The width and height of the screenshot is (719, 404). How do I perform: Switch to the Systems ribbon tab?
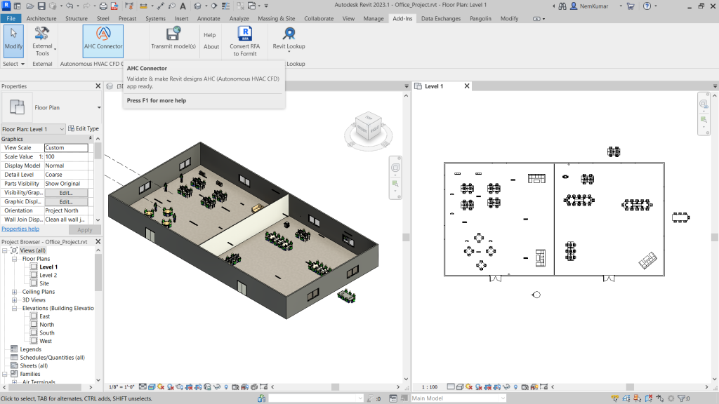point(155,18)
